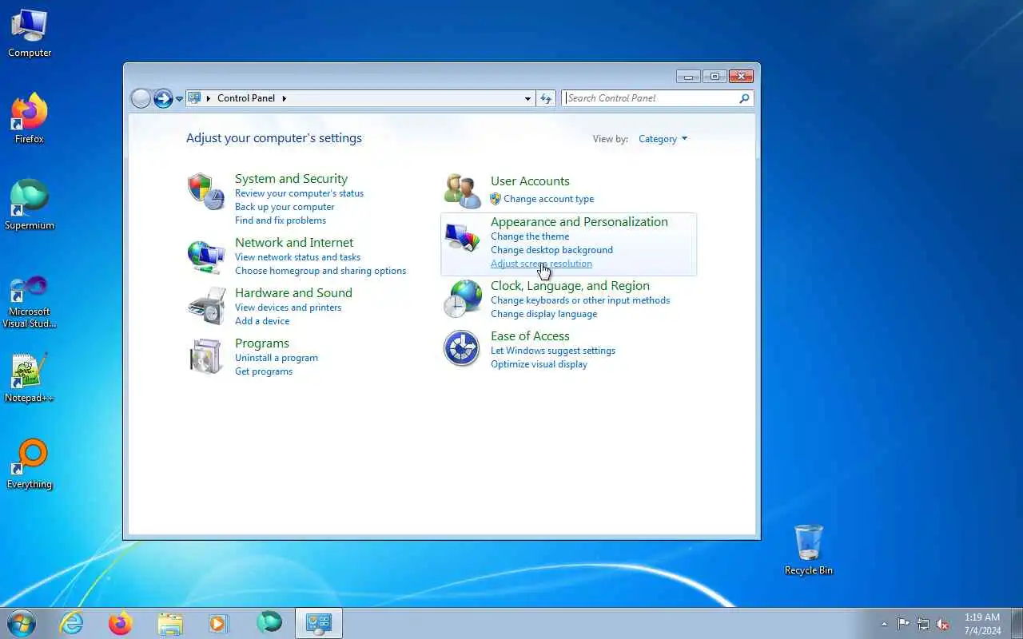
Task: Click the network tray icon
Action: tap(923, 624)
